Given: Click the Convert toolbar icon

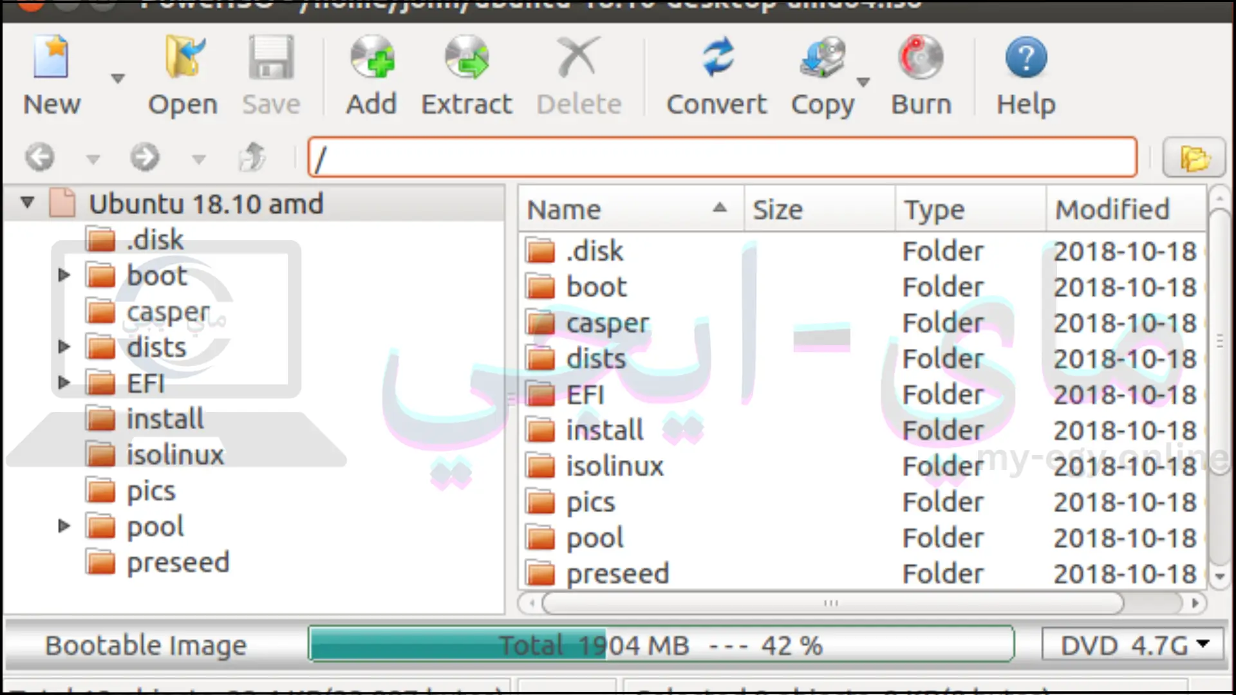Looking at the screenshot, I should [x=718, y=57].
